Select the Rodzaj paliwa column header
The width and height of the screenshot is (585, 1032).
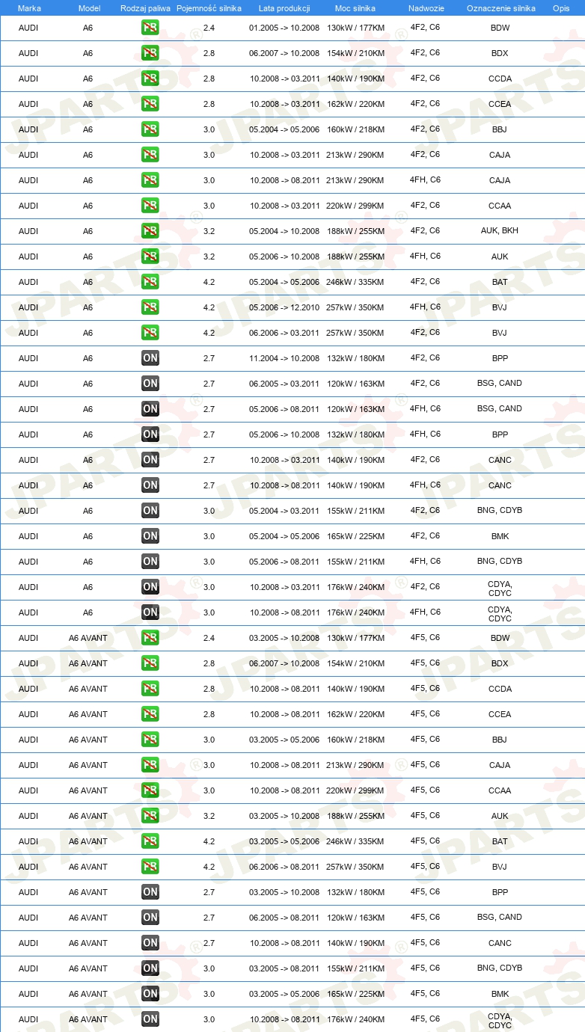click(146, 8)
